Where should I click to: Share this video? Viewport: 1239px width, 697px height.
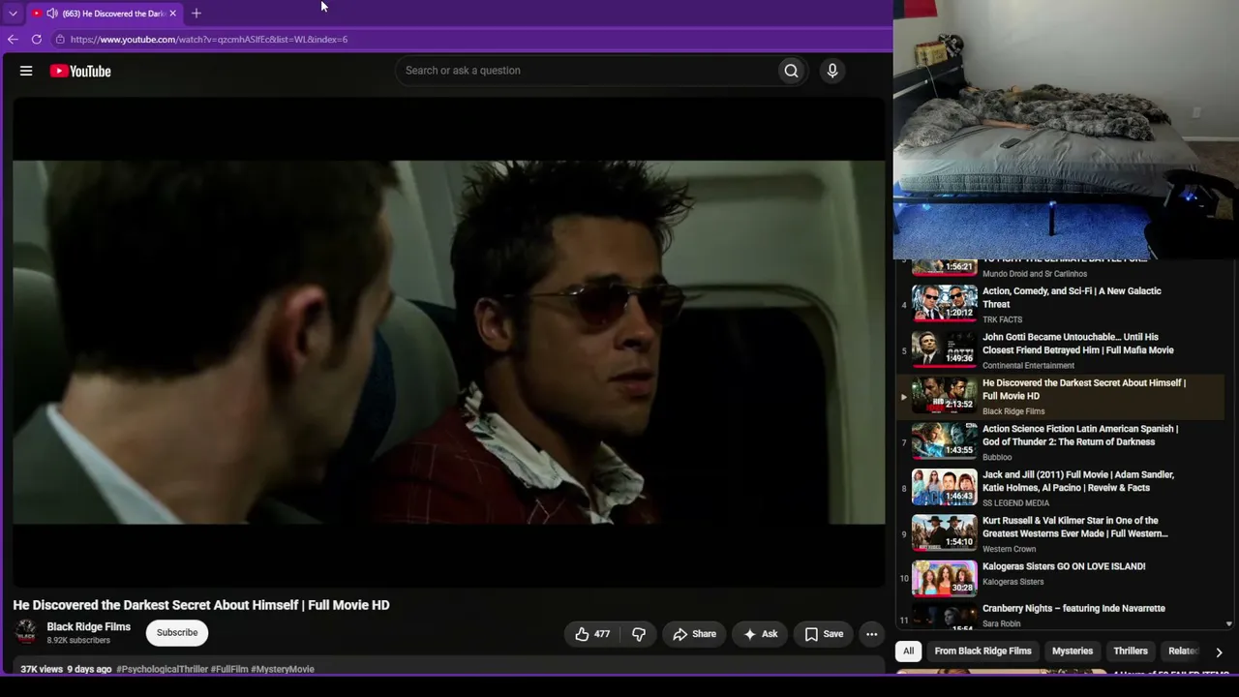(x=694, y=634)
